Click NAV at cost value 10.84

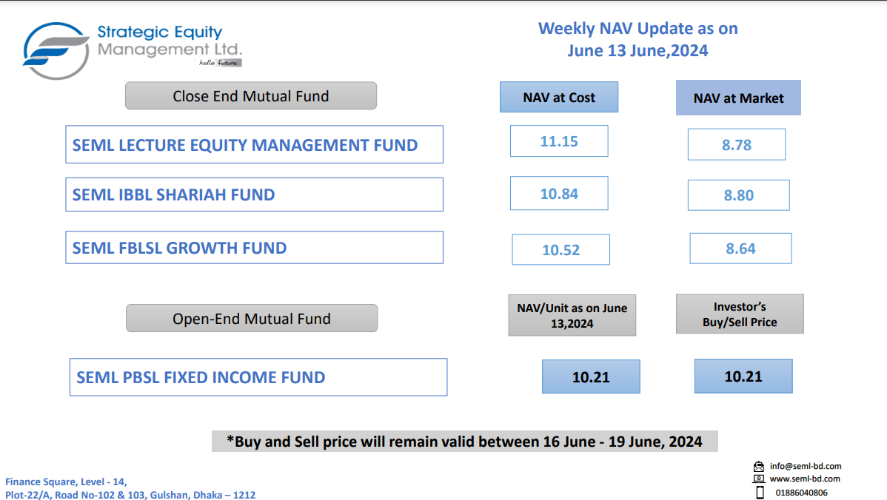pyautogui.click(x=559, y=193)
